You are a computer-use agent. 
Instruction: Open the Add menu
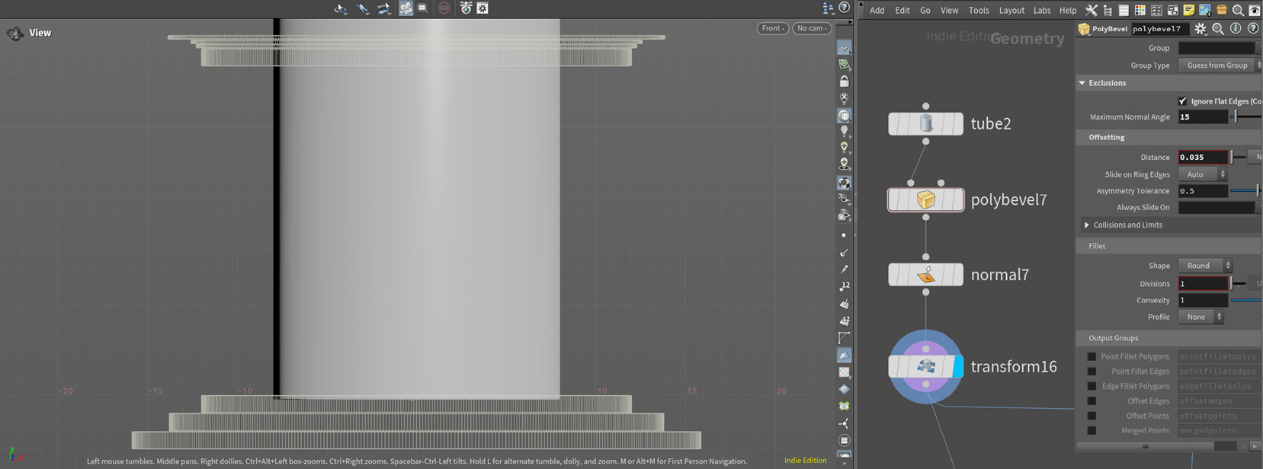pos(877,10)
